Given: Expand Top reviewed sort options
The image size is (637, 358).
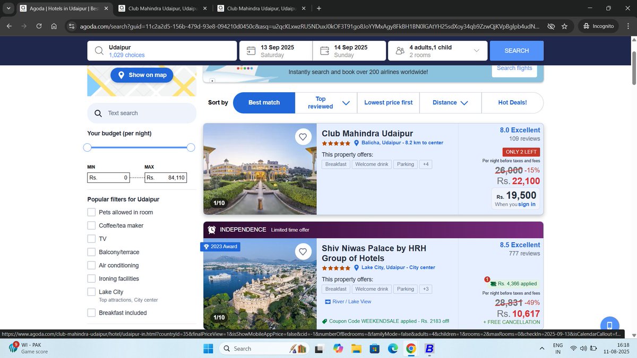Looking at the screenshot, I should (x=326, y=102).
